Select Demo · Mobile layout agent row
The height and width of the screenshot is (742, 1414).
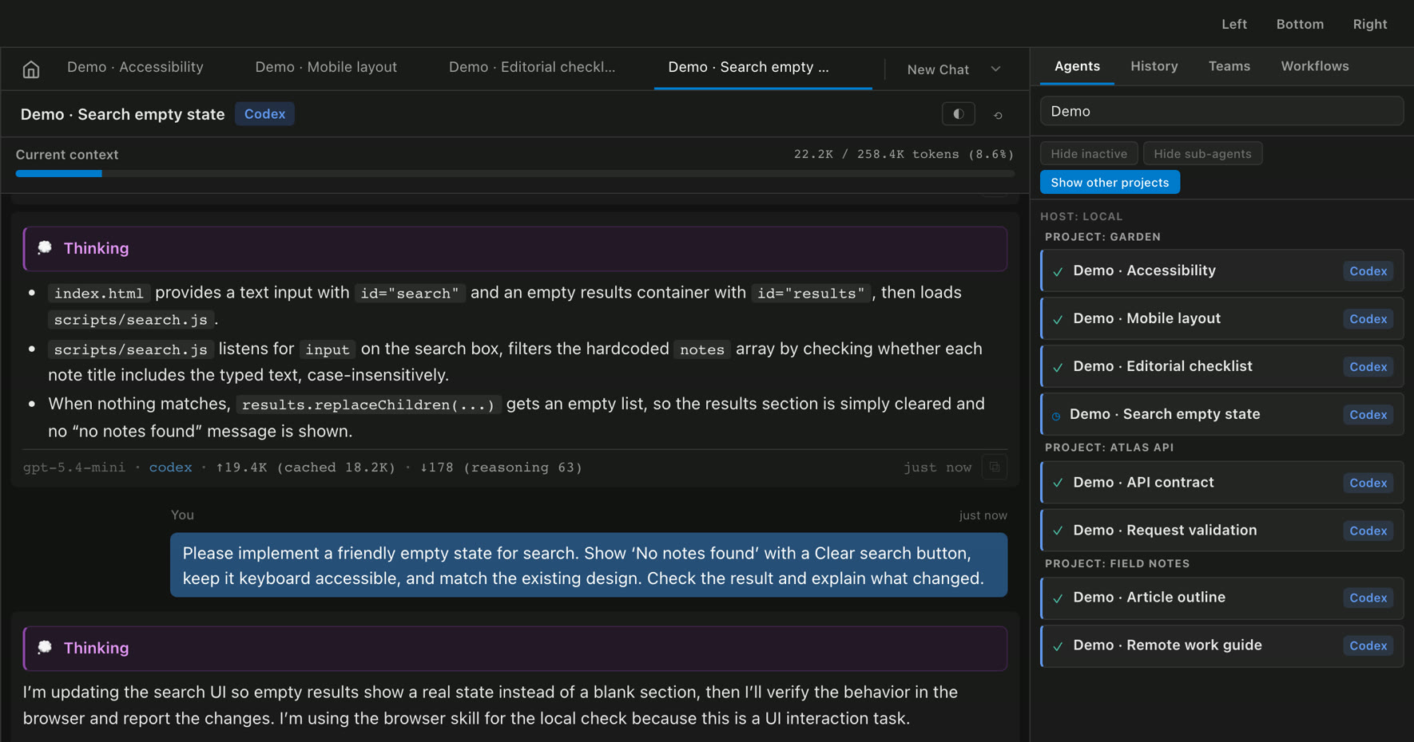click(x=1221, y=318)
